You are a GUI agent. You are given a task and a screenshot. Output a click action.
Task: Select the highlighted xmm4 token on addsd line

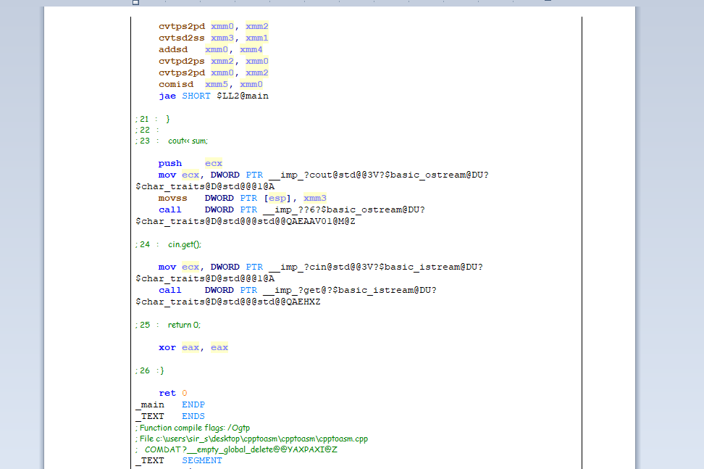click(251, 49)
